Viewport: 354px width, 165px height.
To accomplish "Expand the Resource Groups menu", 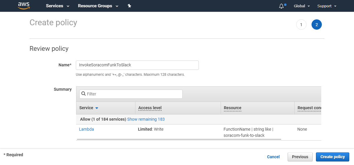I will coord(98,6).
